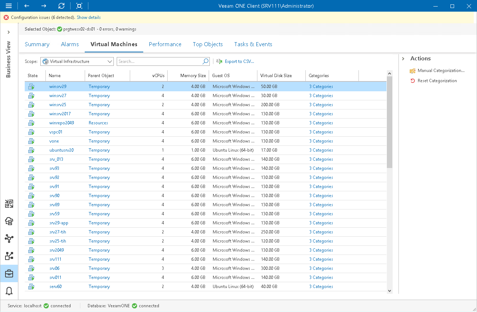Click Manual Categorization action
Screen dimensions: 477x312
(x=441, y=71)
